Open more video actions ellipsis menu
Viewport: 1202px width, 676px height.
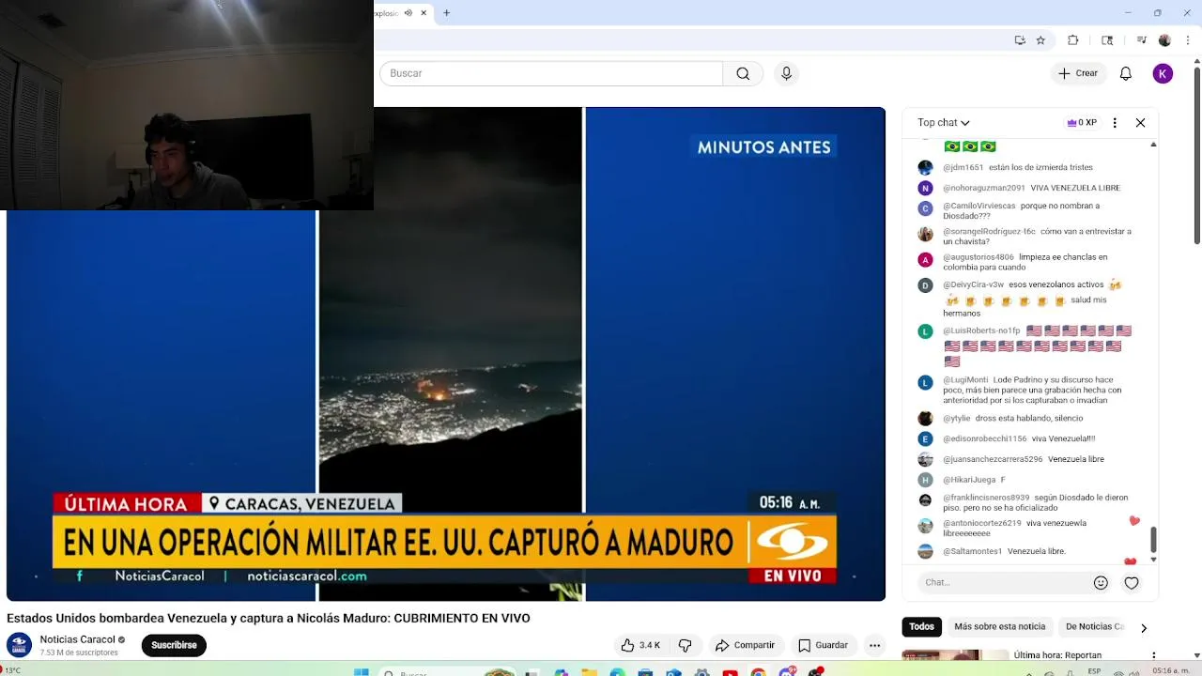pos(874,645)
